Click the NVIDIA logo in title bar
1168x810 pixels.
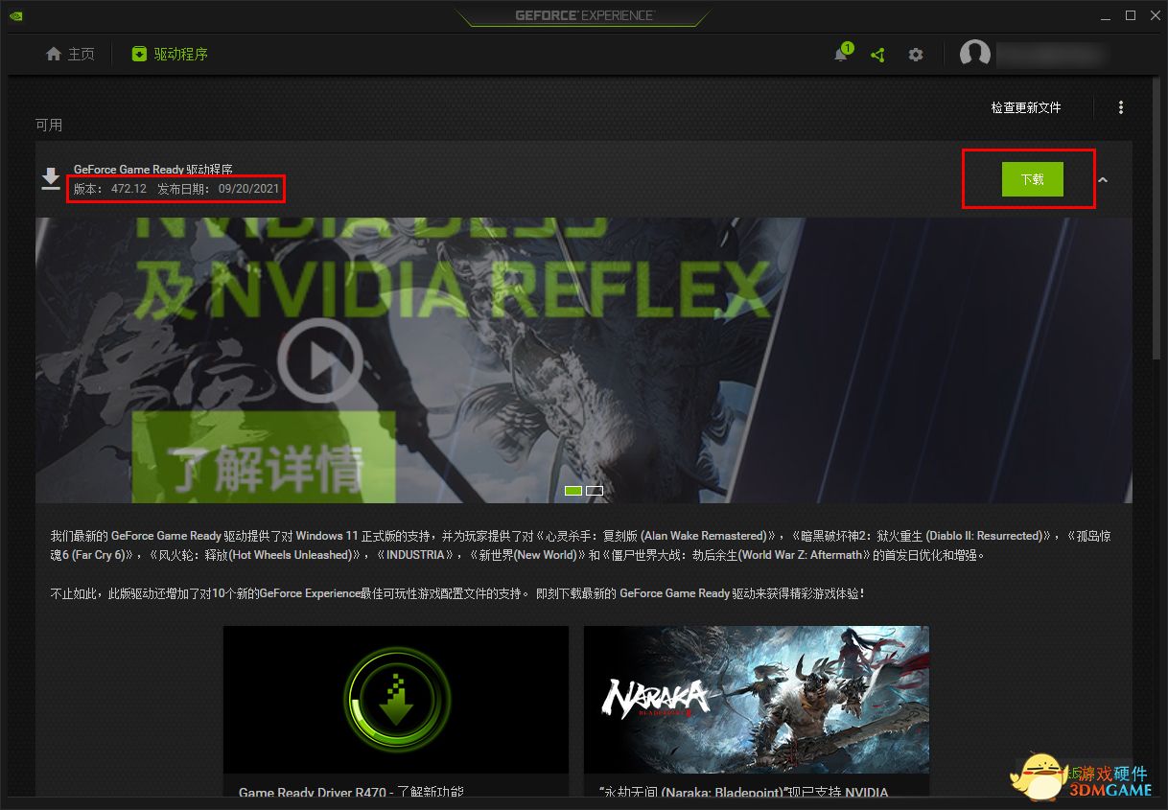coord(16,15)
